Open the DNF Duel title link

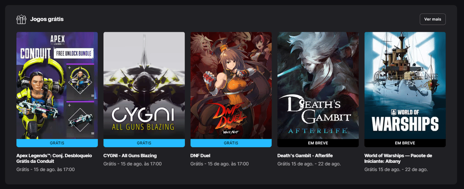point(200,155)
